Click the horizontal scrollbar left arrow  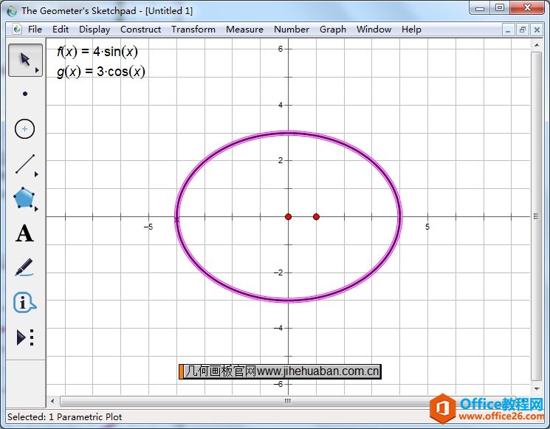pyautogui.click(x=52, y=401)
